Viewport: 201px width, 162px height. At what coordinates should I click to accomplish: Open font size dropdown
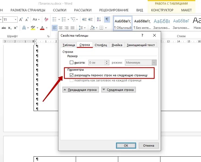click(x=15, y=20)
